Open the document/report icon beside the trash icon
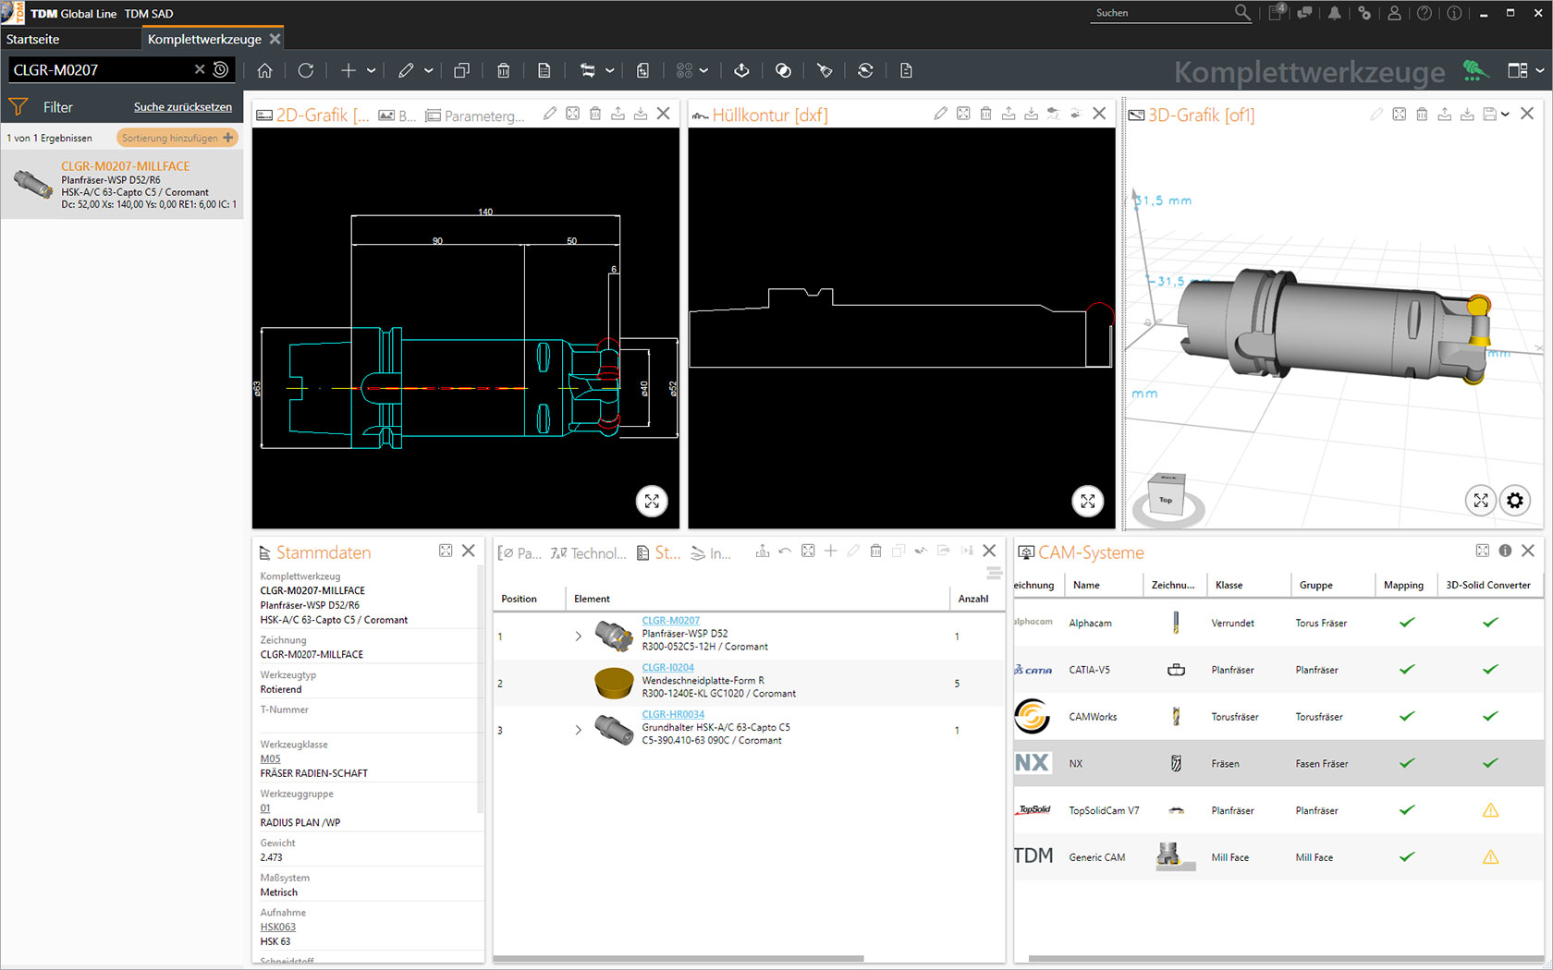 coord(544,70)
